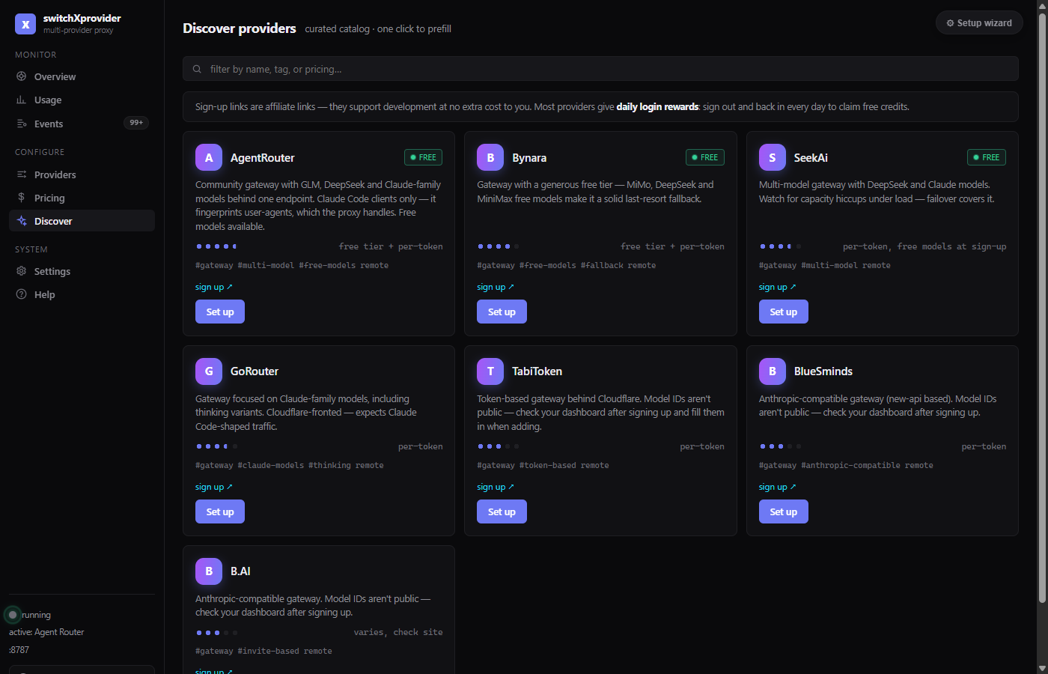Set up the Bynara provider

pyautogui.click(x=502, y=312)
